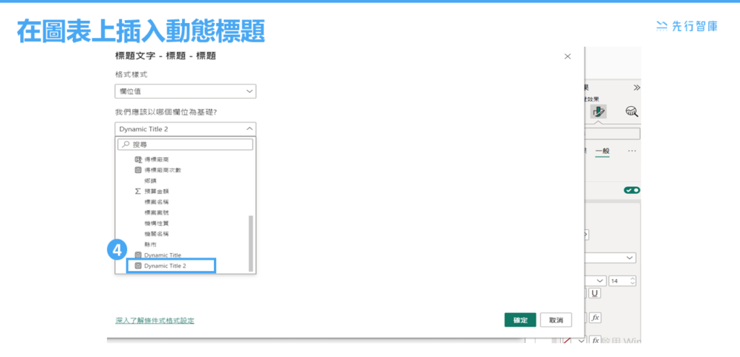Toggle the title on/off switch

[632, 190]
